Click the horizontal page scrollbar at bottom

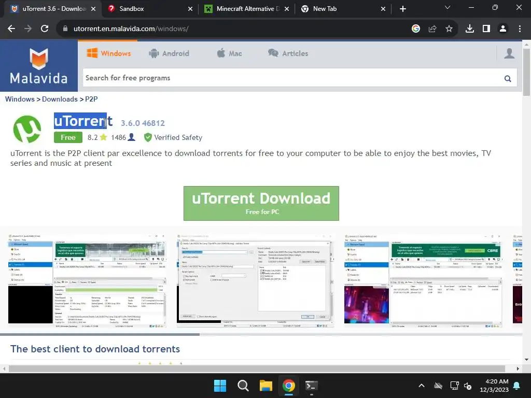[257, 368]
